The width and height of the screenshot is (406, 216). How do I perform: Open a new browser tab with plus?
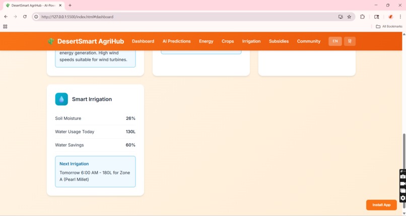point(70,5)
